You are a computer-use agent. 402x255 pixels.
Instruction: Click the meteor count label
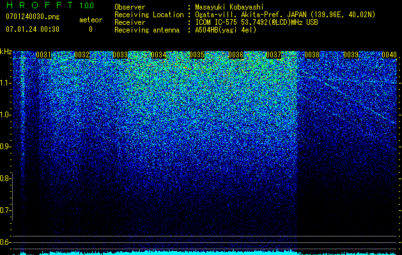[x=91, y=20]
